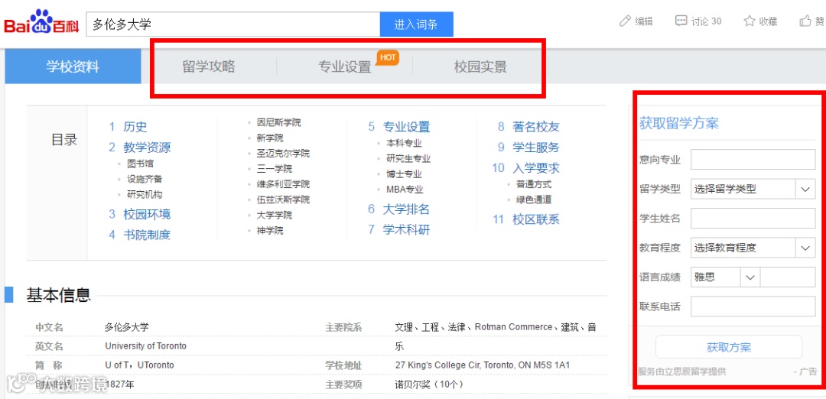The image size is (826, 399).
Task: Switch to the 留学攻略 tab
Action: (x=209, y=66)
